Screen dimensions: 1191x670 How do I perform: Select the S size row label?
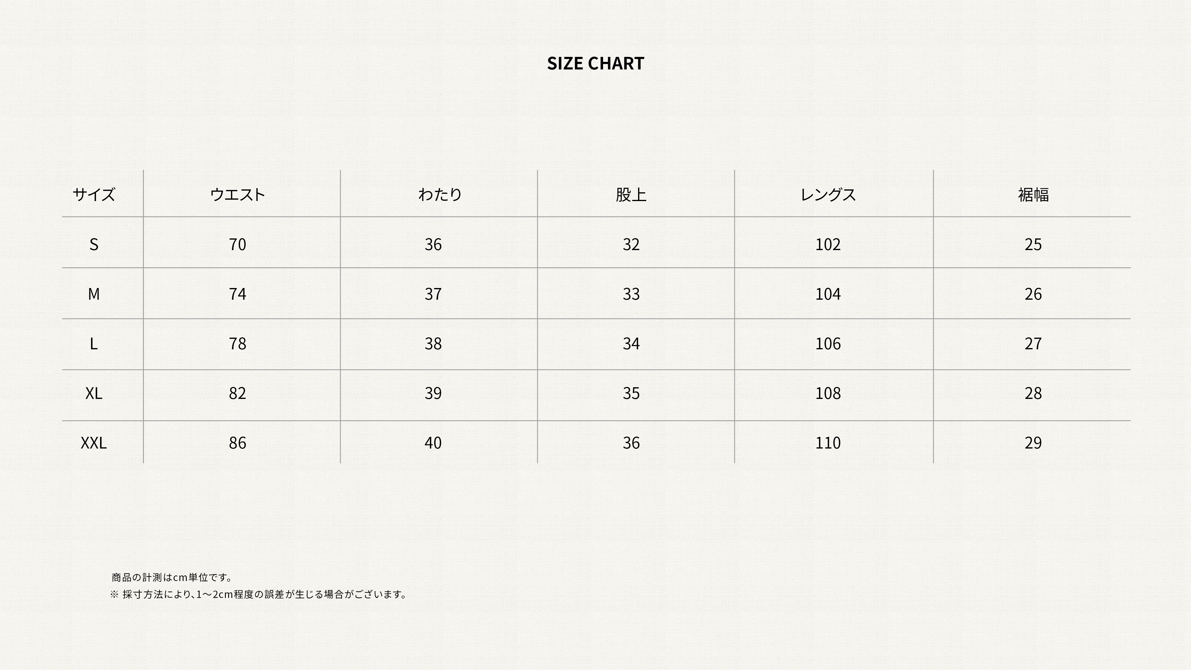pos(93,244)
